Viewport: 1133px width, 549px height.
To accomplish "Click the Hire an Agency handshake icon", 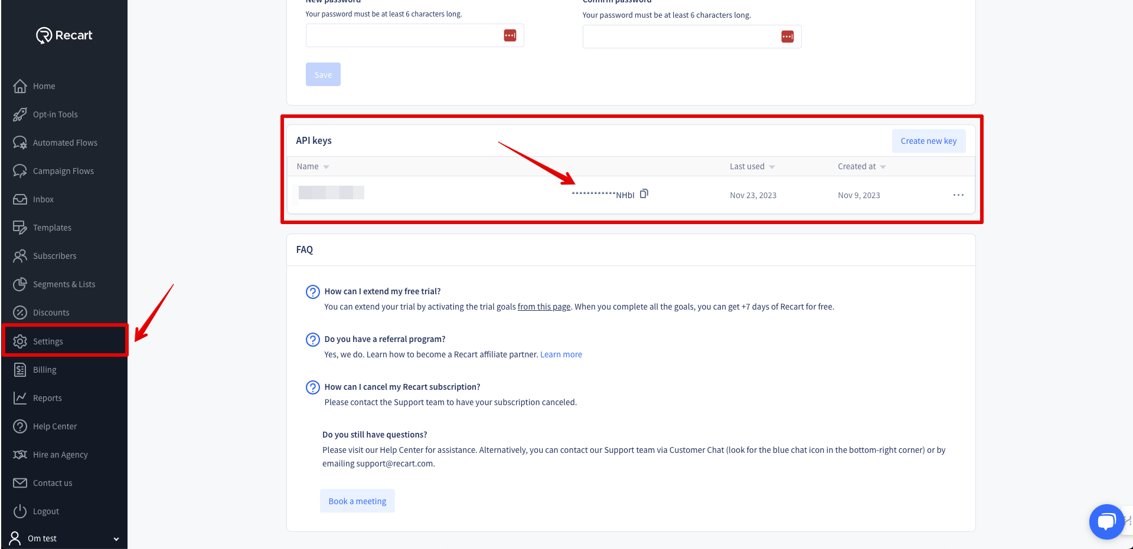I will click(20, 455).
